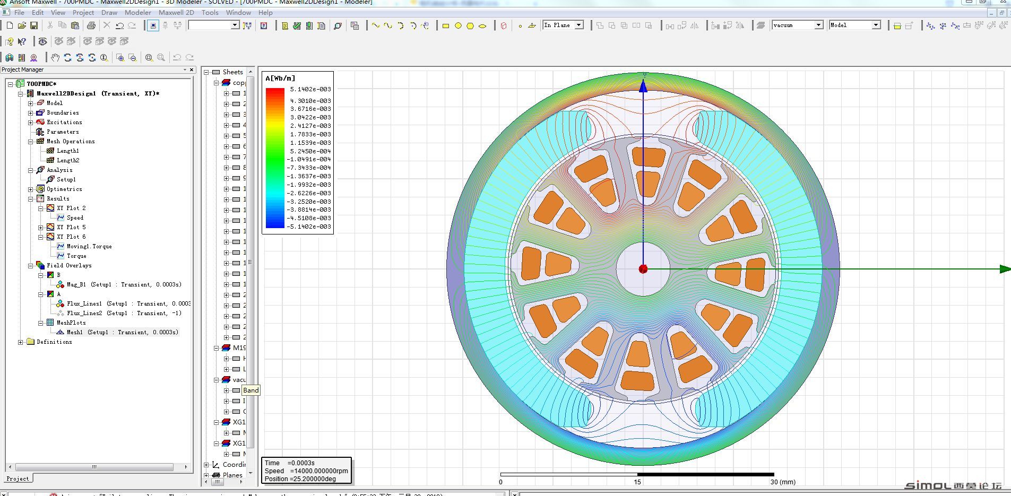The image size is (1011, 496).
Task: Open the In Plane movement mode dropdown
Action: click(x=579, y=25)
